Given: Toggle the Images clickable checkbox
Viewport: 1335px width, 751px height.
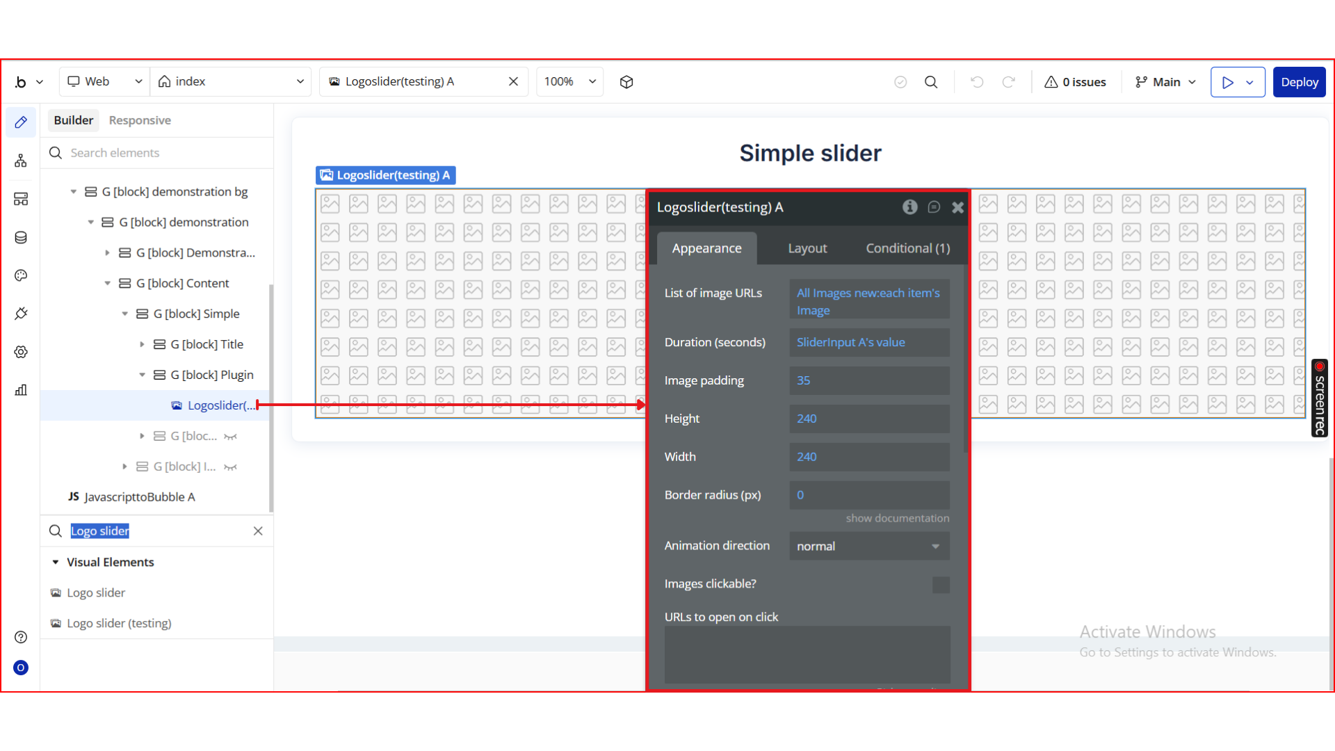Looking at the screenshot, I should click(940, 585).
